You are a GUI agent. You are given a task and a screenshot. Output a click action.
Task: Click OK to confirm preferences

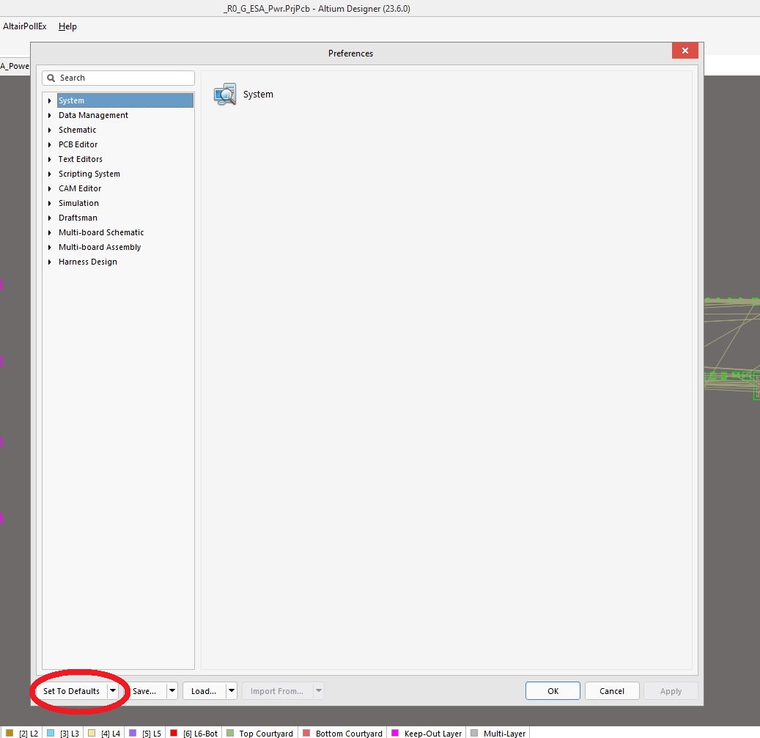(553, 691)
